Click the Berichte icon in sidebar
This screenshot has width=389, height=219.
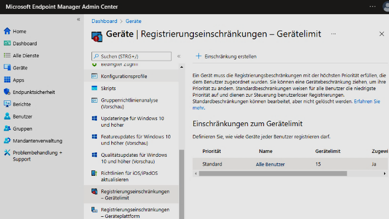7,104
